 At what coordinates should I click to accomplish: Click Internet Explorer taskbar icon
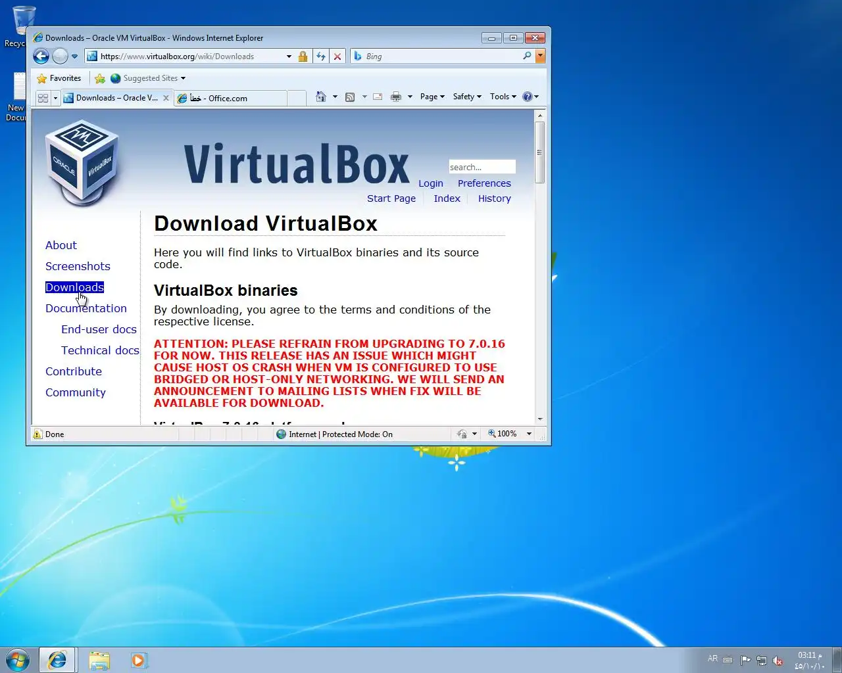pyautogui.click(x=57, y=660)
